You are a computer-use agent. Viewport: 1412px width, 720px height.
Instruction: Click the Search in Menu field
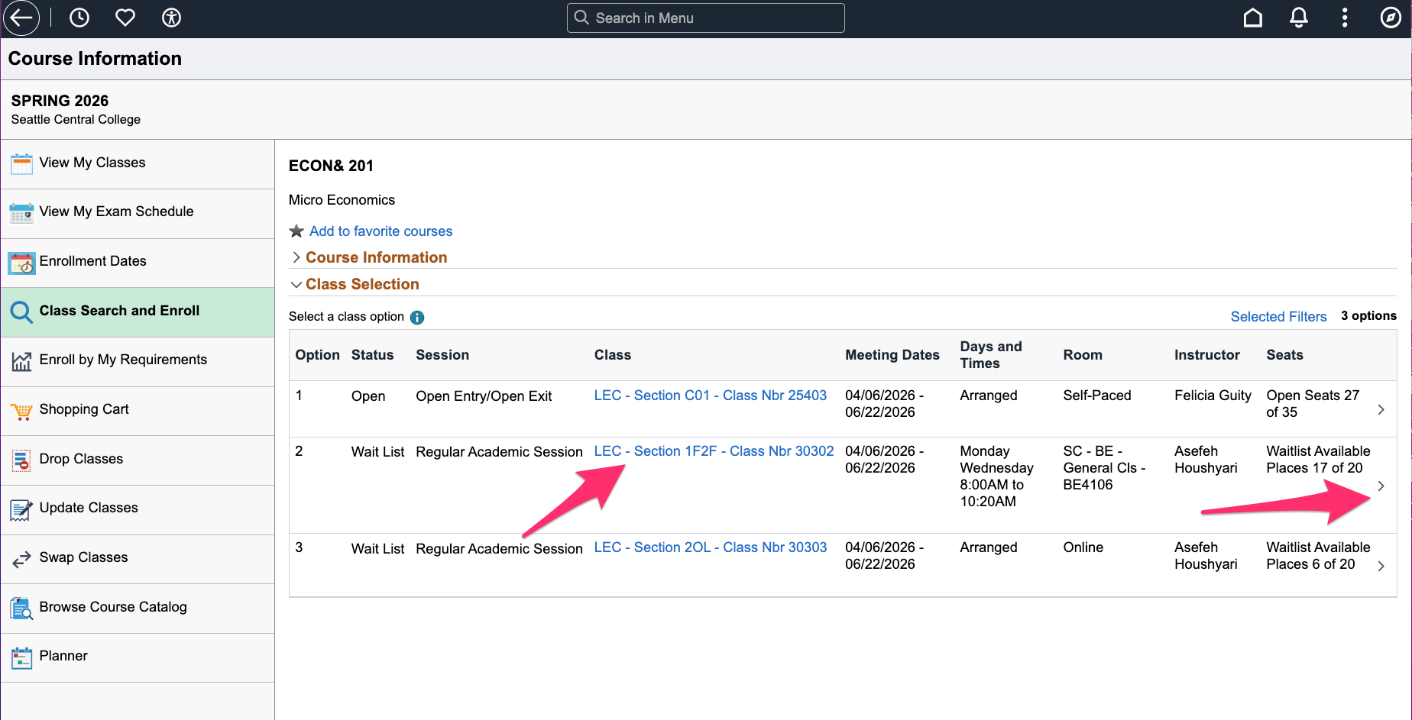(x=706, y=18)
